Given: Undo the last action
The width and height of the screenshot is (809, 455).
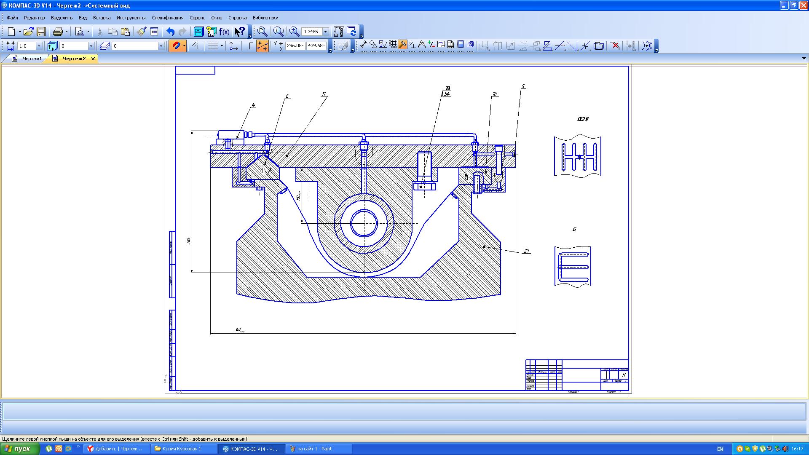Looking at the screenshot, I should tap(170, 32).
